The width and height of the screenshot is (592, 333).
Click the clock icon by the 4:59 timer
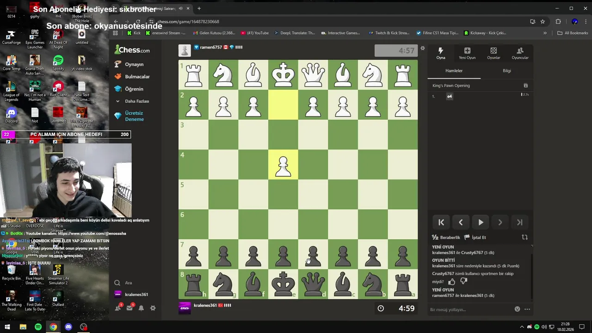(381, 308)
